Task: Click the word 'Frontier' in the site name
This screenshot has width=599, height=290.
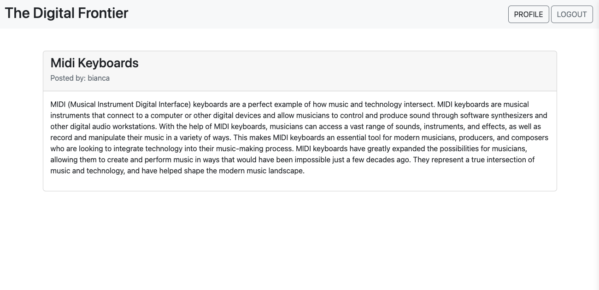Action: [103, 13]
